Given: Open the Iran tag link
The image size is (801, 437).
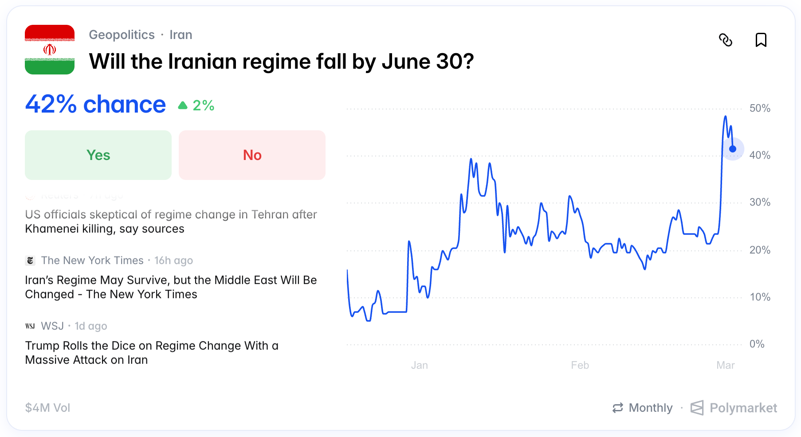Looking at the screenshot, I should [x=181, y=35].
